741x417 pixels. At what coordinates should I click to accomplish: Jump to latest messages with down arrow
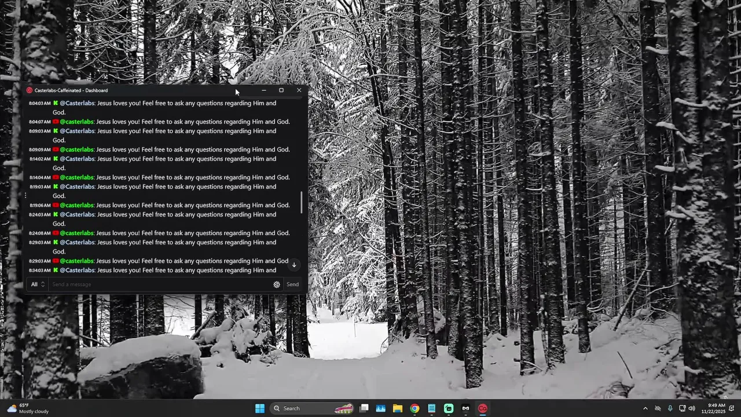tap(294, 265)
